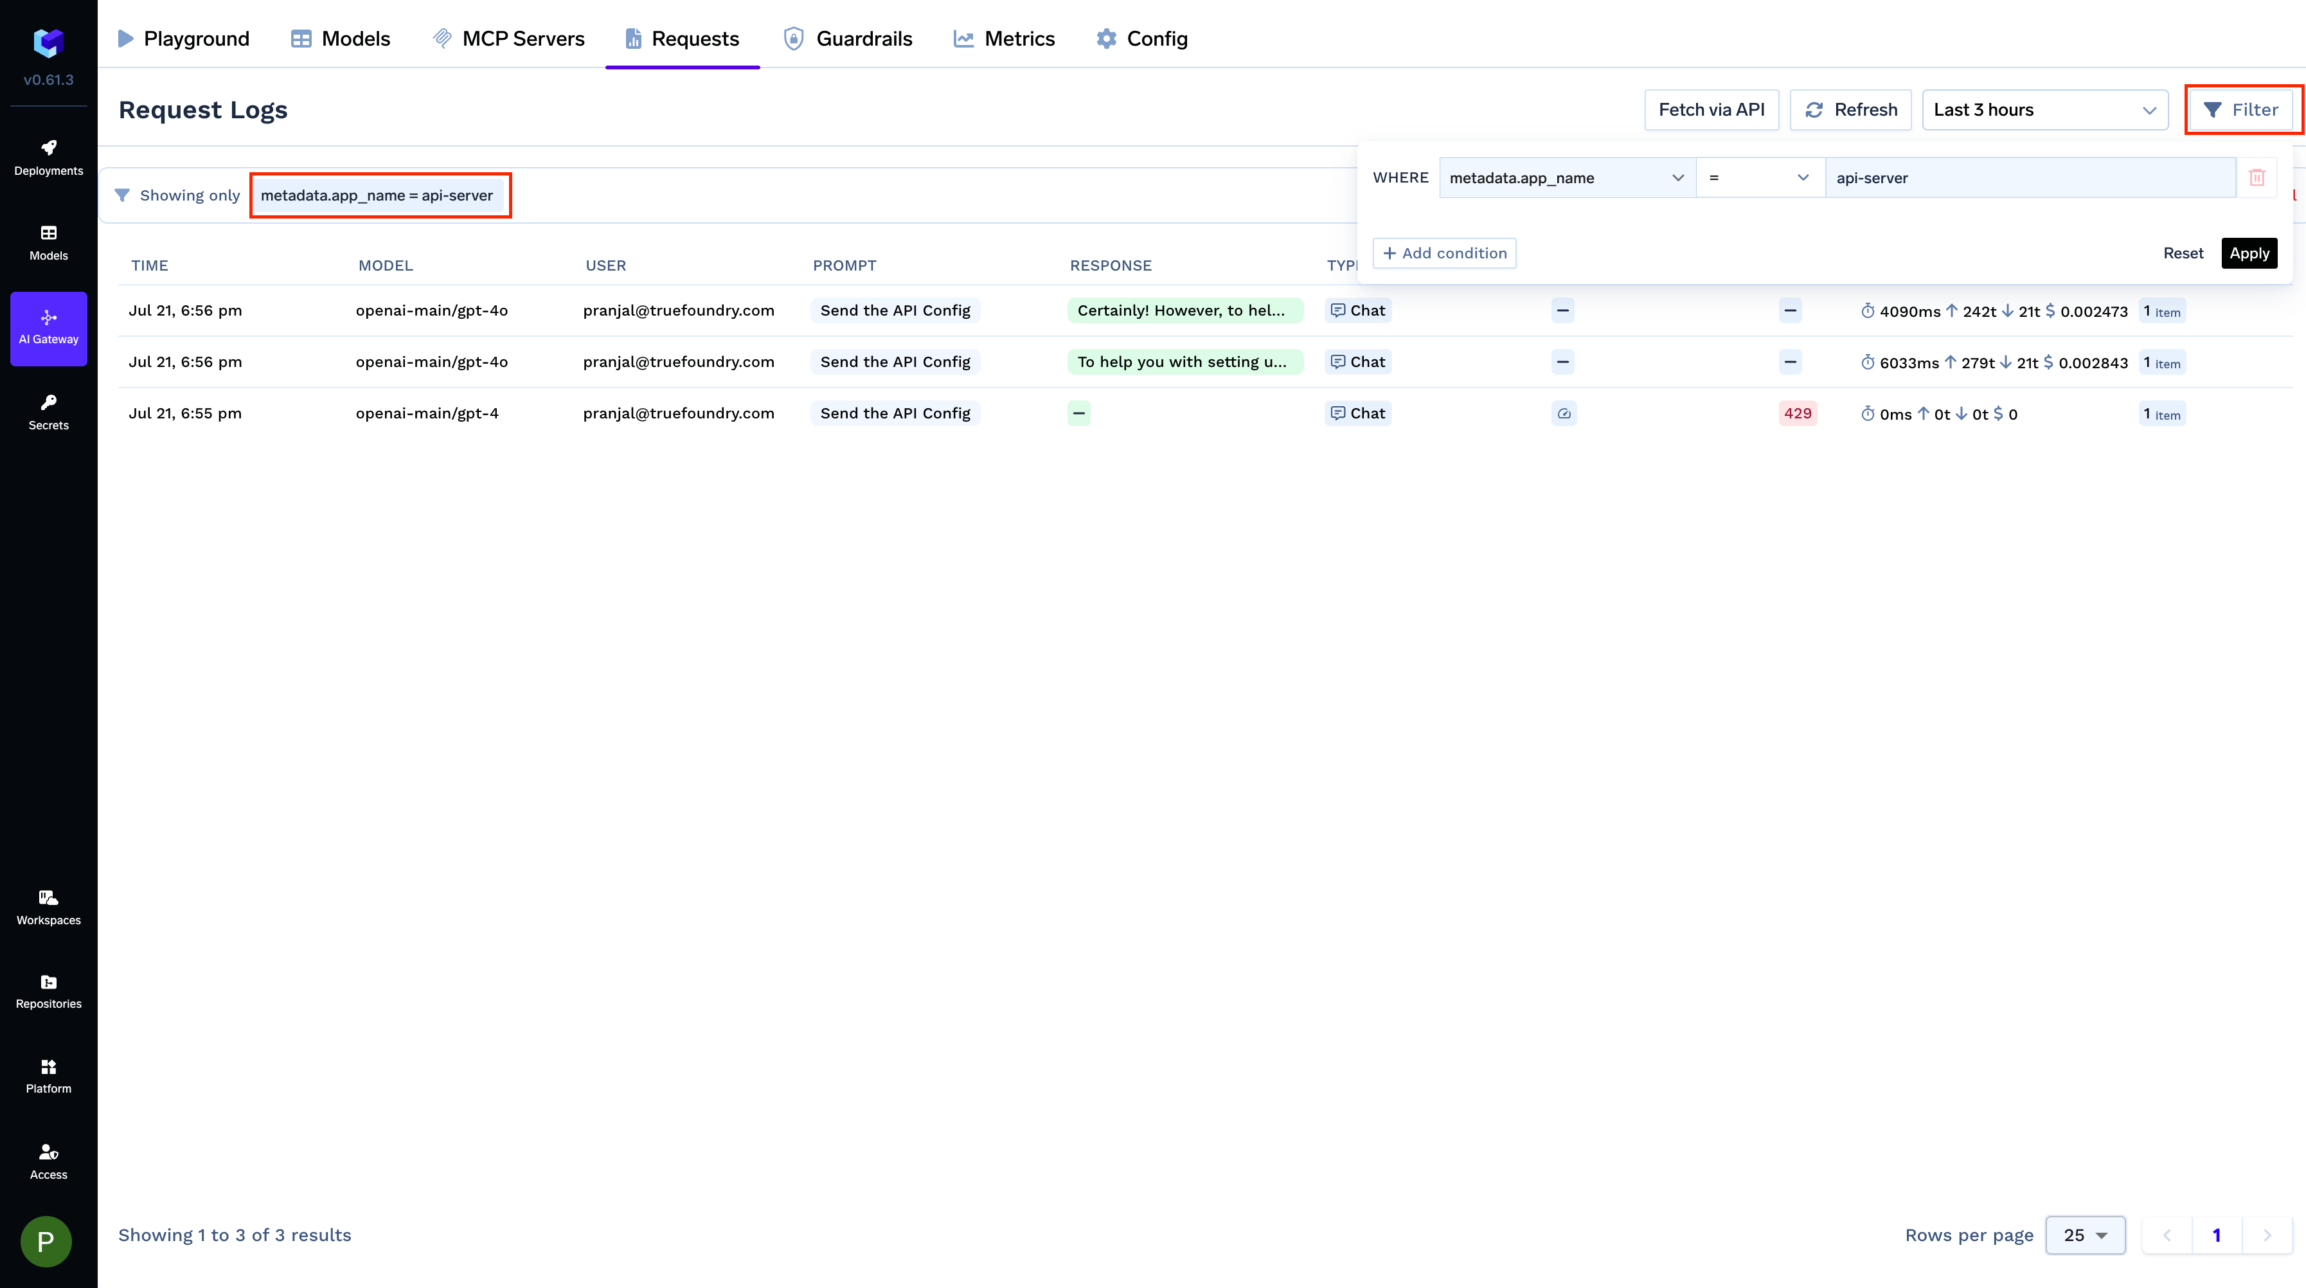Open Deployments from the sidebar
This screenshot has width=2306, height=1288.
[48, 157]
